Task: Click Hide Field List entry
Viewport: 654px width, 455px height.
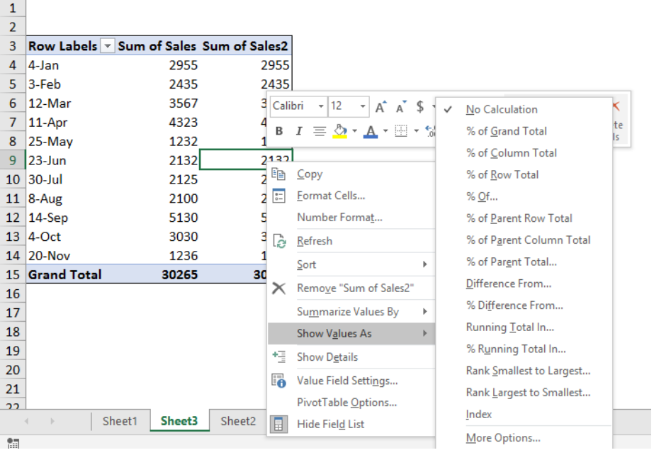Action: click(351, 424)
